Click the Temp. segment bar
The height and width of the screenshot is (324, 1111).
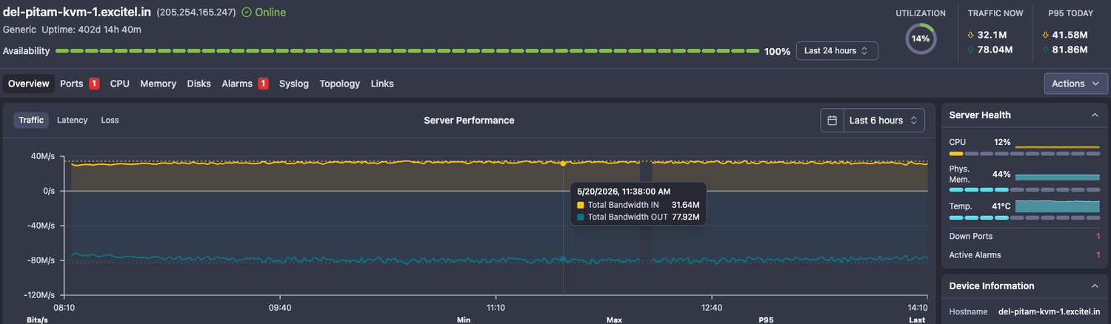click(1024, 217)
